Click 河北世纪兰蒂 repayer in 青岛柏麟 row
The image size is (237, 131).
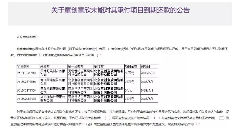tap(81, 90)
